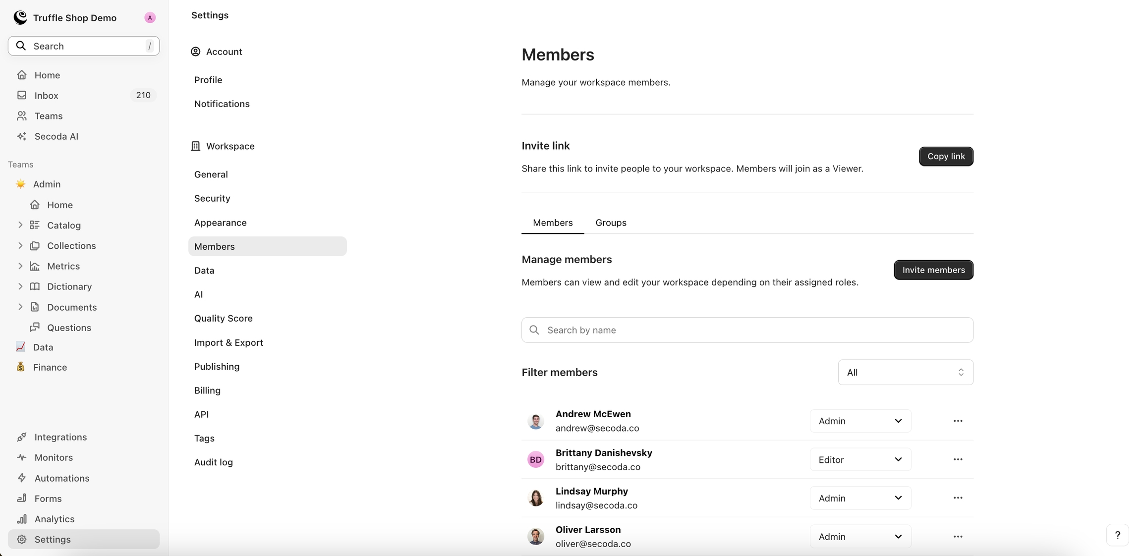Expand the Catalog tree item
Viewport: 1142px width, 556px height.
pos(20,225)
